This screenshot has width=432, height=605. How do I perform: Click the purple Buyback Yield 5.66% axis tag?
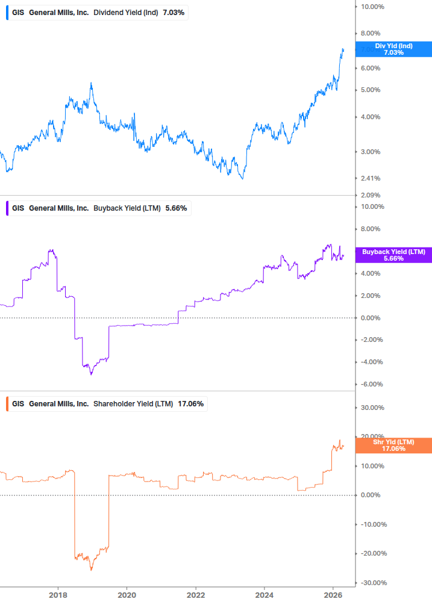click(393, 255)
